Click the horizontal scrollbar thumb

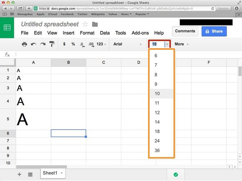click(41, 167)
